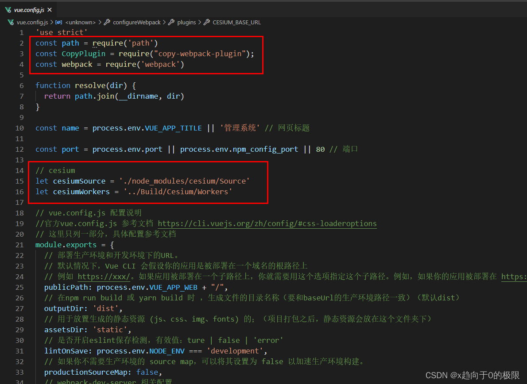
Task: Open the plugins breadcrumb chevron dropdown
Action: [200, 22]
